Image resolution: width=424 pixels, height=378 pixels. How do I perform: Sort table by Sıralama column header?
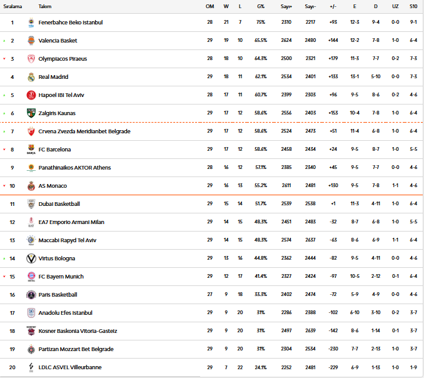[13, 6]
